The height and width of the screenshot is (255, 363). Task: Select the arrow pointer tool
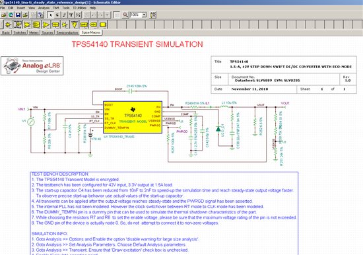[50, 15]
